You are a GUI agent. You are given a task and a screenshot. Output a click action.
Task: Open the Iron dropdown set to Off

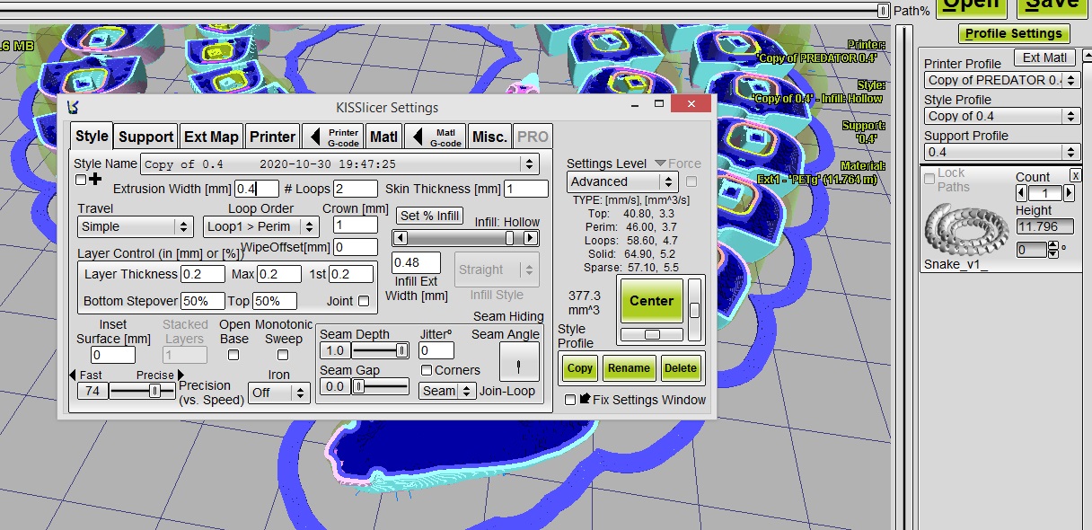tap(279, 393)
